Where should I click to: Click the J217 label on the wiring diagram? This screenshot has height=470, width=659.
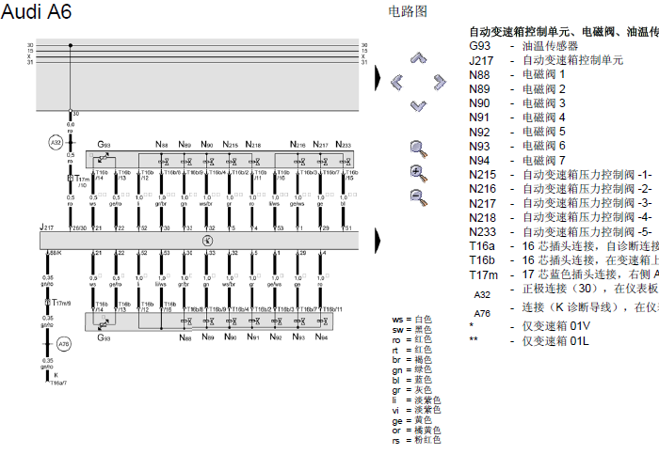tap(47, 227)
